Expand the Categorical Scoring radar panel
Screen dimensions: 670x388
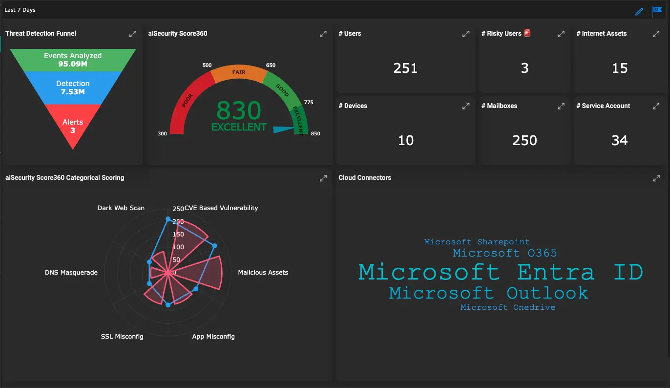(x=323, y=178)
